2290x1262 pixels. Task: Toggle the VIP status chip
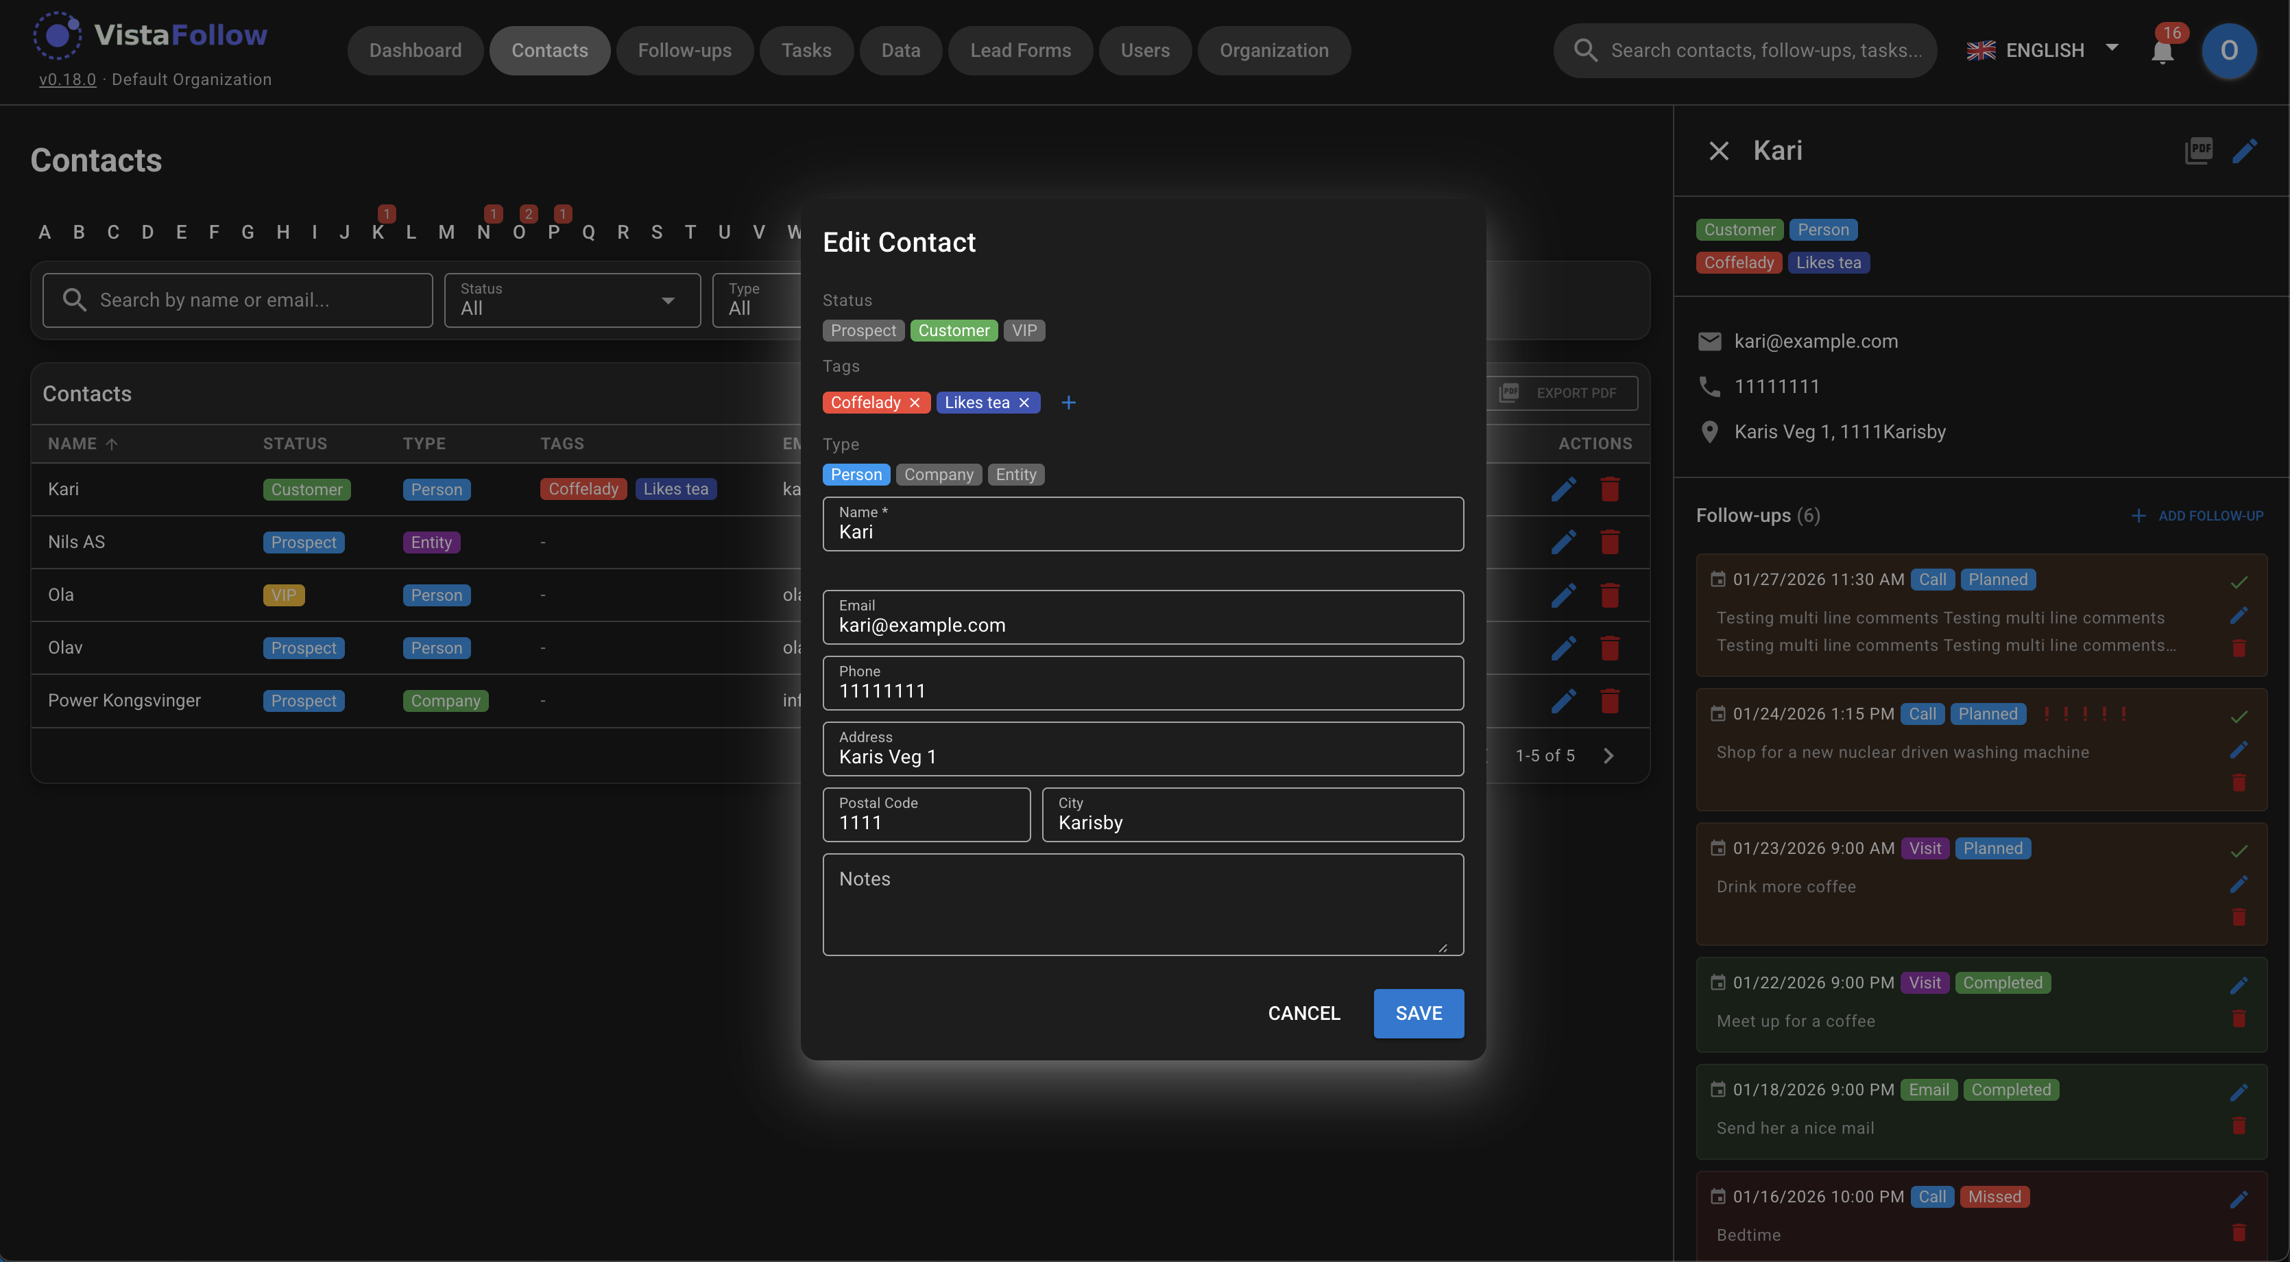tap(1024, 330)
